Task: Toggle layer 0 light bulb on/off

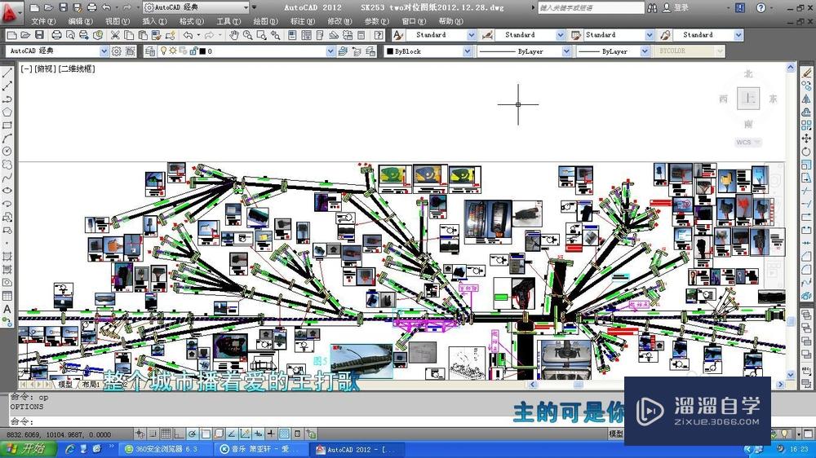Action: click(x=163, y=51)
